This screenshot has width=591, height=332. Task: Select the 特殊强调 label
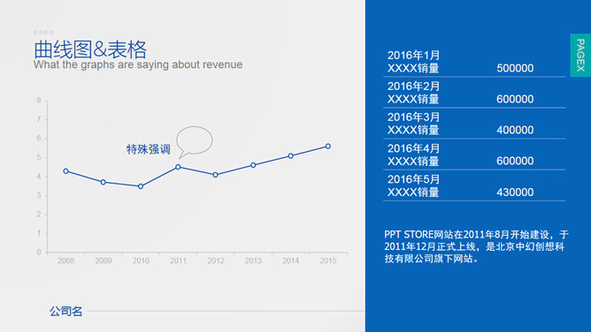tap(149, 149)
